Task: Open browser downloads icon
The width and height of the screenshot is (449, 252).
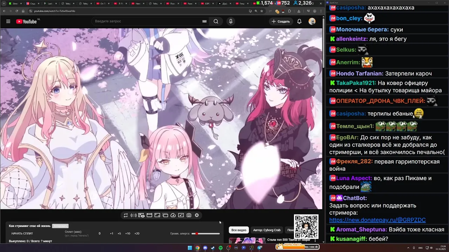Action: tap(299, 11)
